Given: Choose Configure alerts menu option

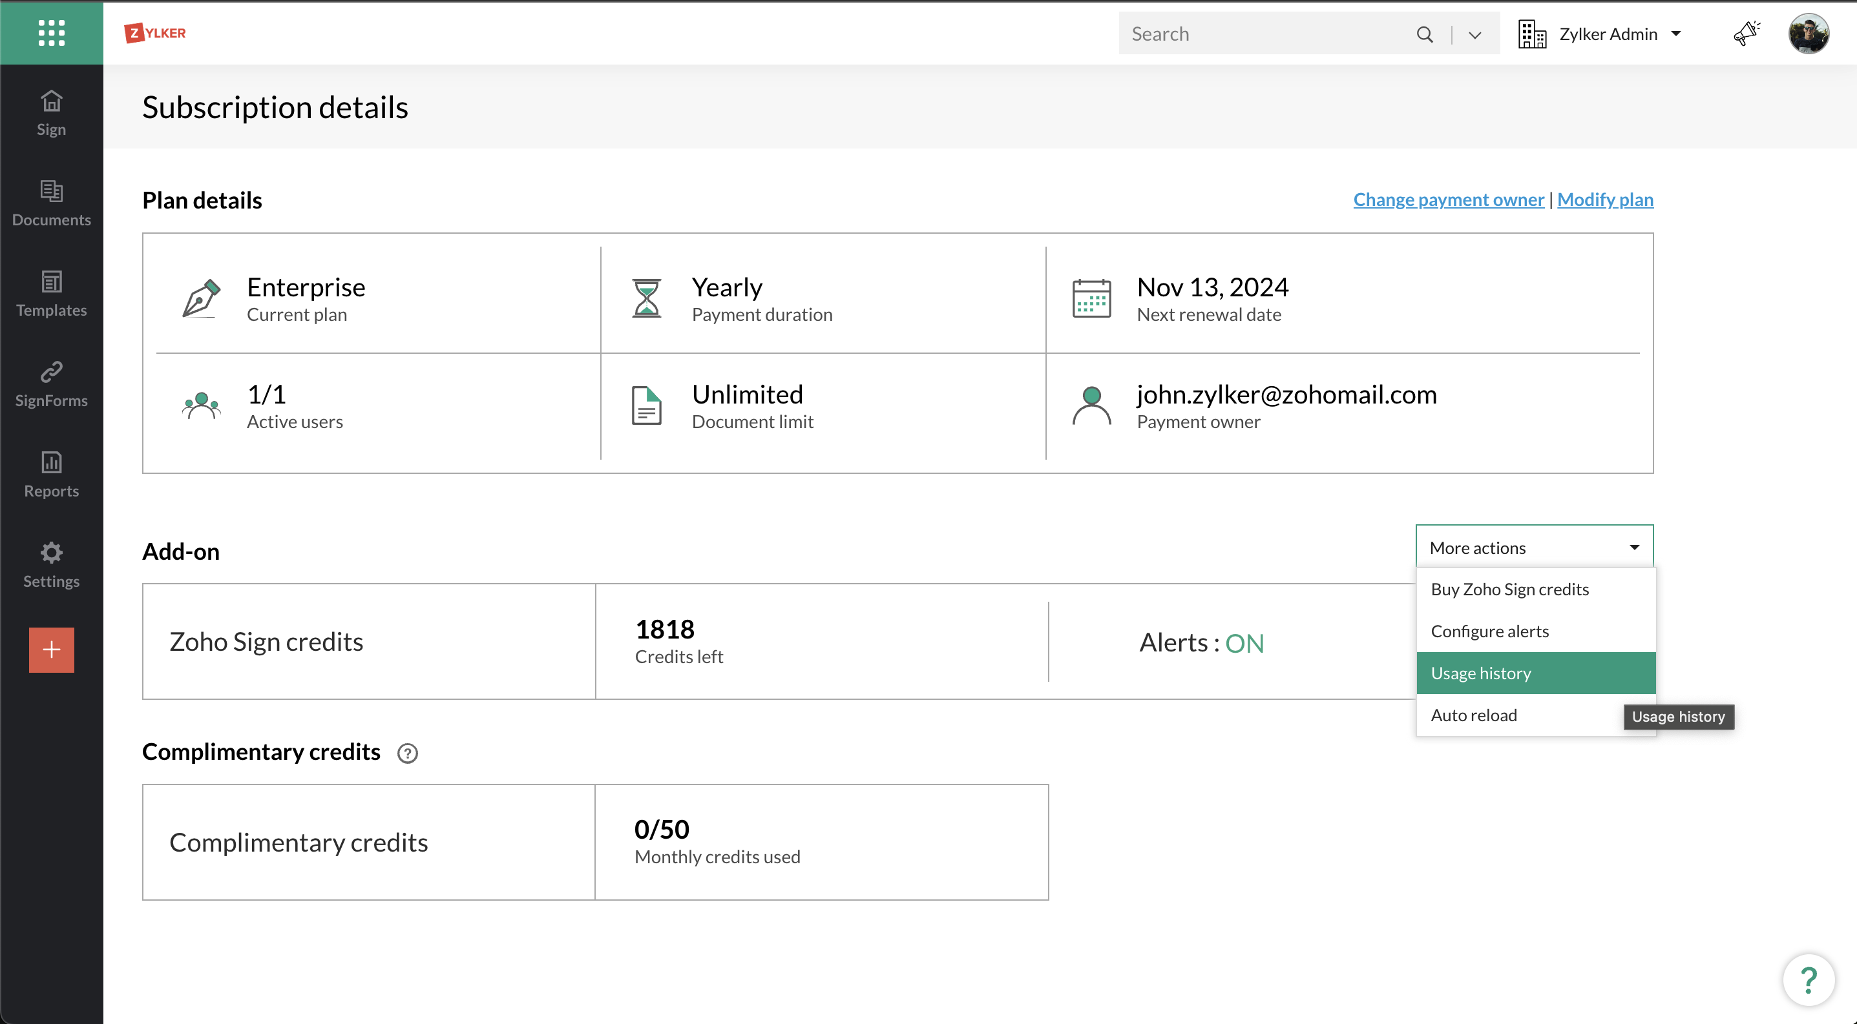Looking at the screenshot, I should click(x=1490, y=631).
